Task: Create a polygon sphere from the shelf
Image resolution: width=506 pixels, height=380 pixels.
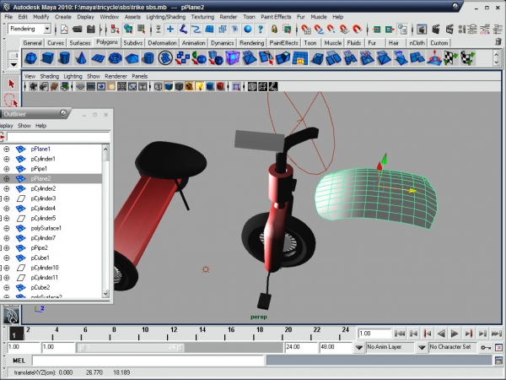Action: [x=31, y=58]
